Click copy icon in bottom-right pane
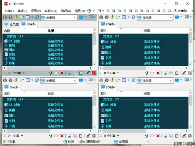This screenshot has height=146, width=195. click(x=171, y=136)
